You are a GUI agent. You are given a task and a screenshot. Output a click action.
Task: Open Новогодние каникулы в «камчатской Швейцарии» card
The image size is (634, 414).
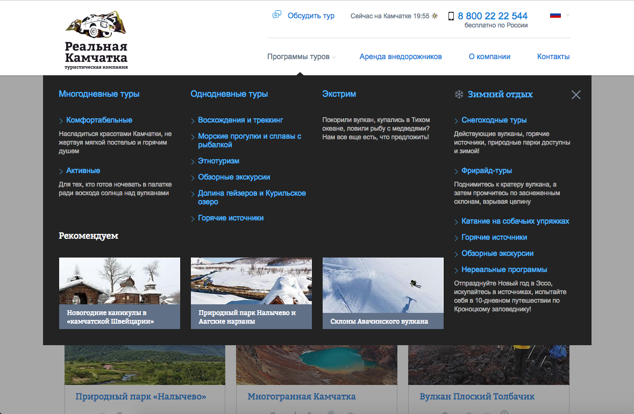tap(119, 293)
